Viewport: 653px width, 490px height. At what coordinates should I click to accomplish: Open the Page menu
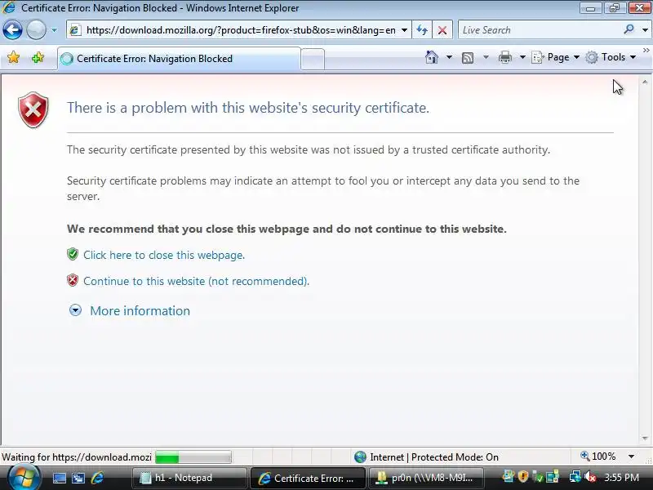point(556,57)
